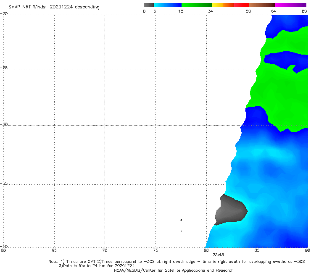Click the colorbar label '50'
The image size is (311, 273).
pos(248,11)
